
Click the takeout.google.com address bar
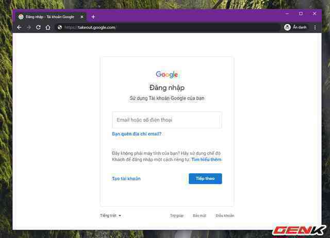pos(168,27)
